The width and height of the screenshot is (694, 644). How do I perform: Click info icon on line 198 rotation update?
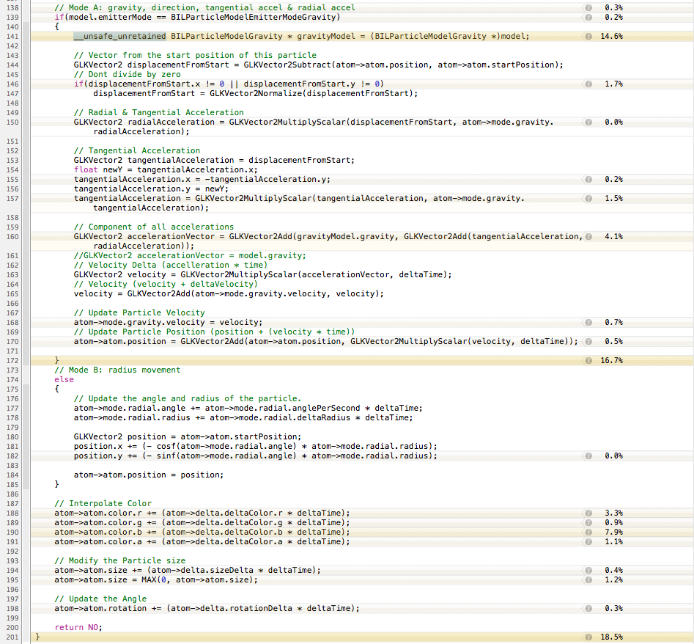point(588,608)
